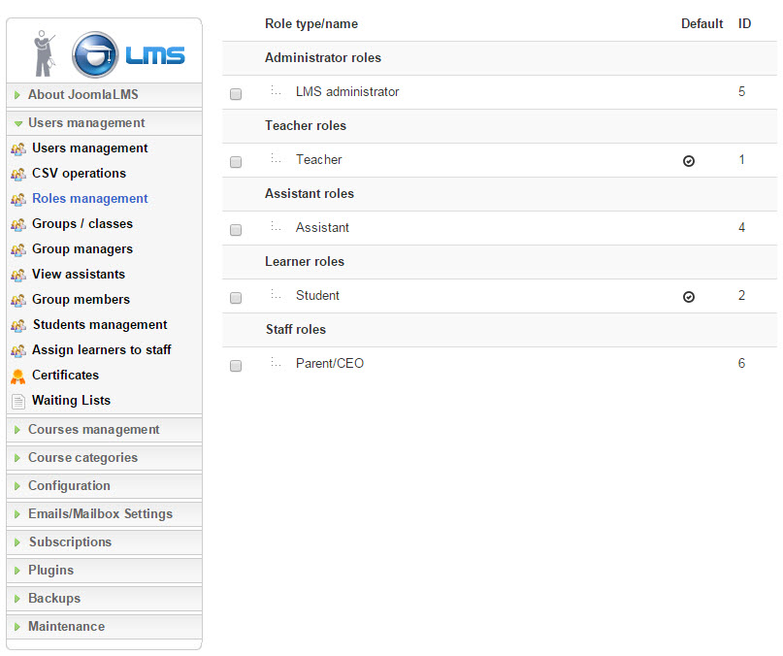This screenshot has width=783, height=656.
Task: Collapse the Users management section
Action: pos(104,123)
